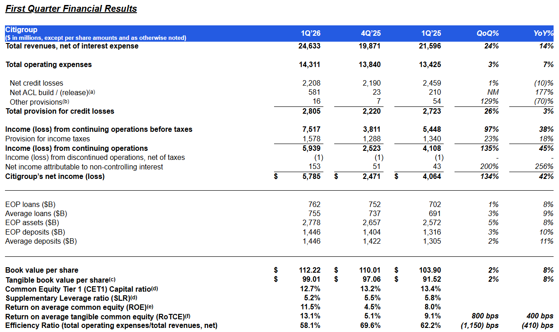Image resolution: width=559 pixels, height=332 pixels.
Task: Select the 1Q'26 column header
Action: click(310, 34)
